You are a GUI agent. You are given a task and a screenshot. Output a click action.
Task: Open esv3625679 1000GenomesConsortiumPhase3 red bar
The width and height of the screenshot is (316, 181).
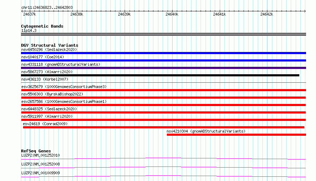(x=163, y=90)
